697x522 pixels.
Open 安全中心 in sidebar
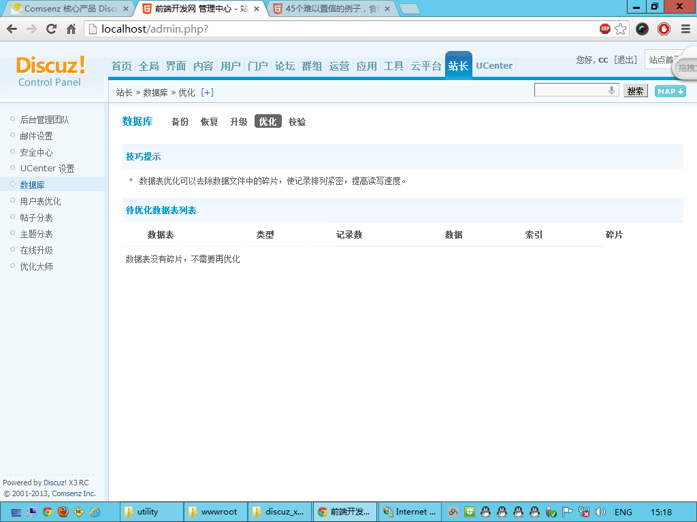37,152
